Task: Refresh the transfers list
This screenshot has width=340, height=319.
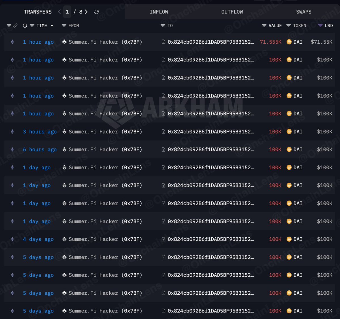Action: click(x=96, y=12)
